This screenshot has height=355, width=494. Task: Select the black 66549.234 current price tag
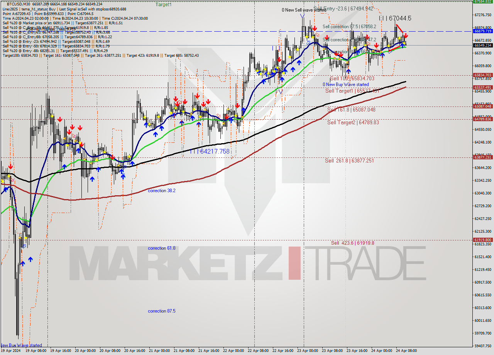(x=483, y=45)
